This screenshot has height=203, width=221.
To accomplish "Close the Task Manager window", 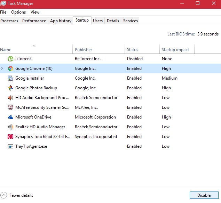I will coord(214,3).
